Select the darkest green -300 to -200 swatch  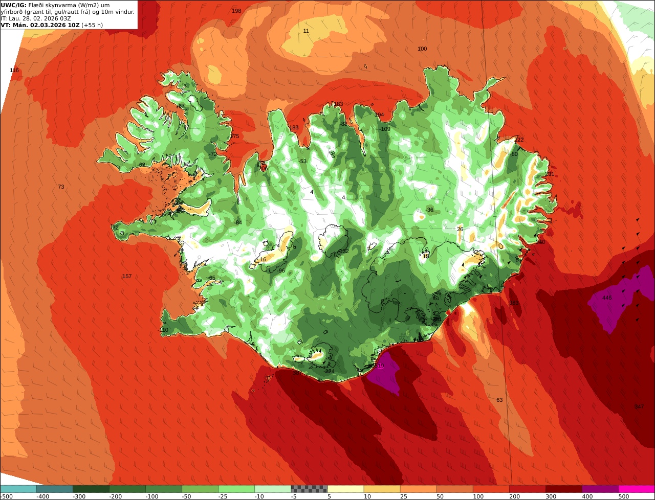coord(91,489)
